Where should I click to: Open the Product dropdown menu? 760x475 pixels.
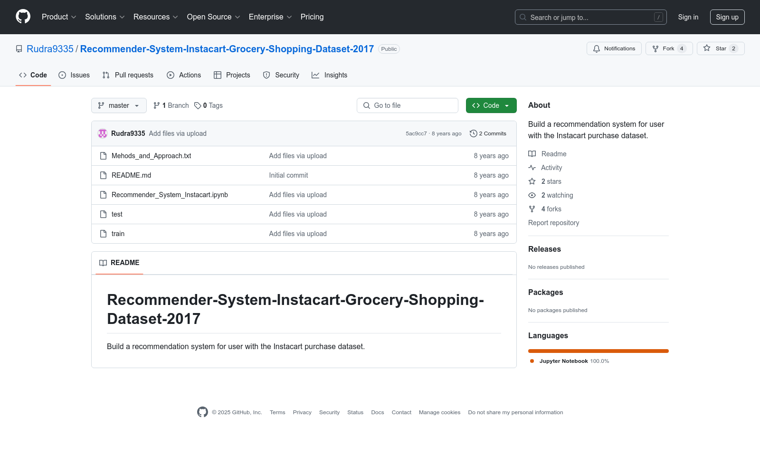(x=59, y=17)
